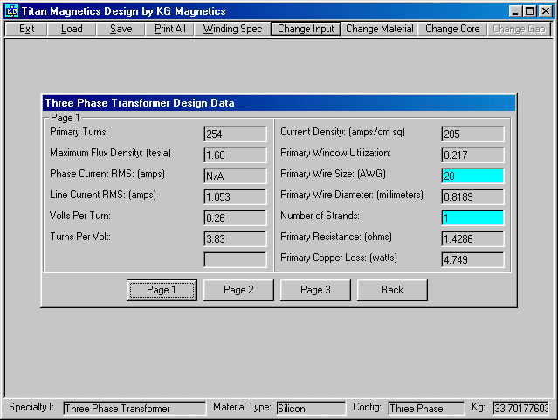Minimize the Titan Magnetics Design window
Image resolution: width=558 pixels, height=420 pixels.
click(x=515, y=11)
